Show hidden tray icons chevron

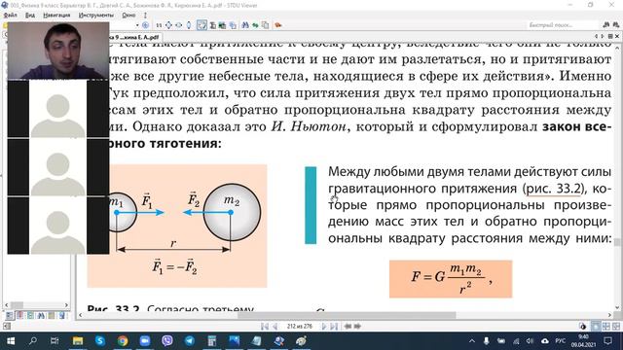coord(471,341)
